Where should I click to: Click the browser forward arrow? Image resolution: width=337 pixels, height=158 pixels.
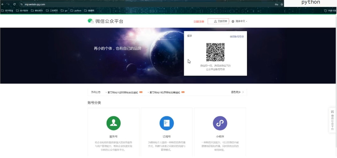8,4
